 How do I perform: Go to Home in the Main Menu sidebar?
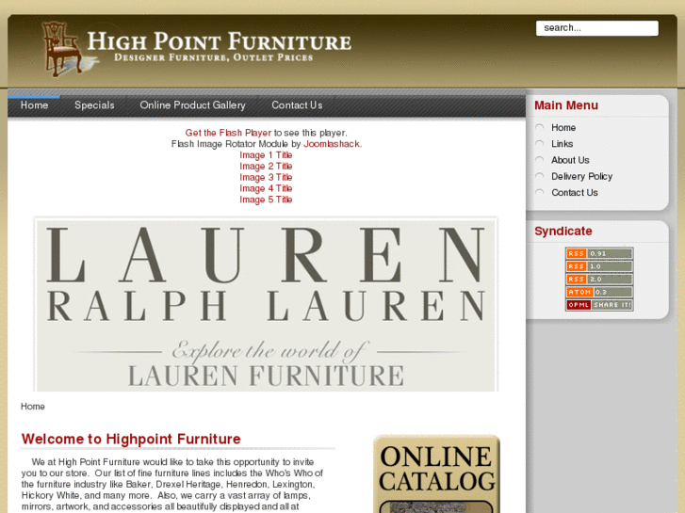[x=563, y=127]
